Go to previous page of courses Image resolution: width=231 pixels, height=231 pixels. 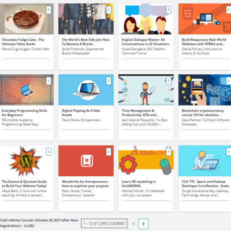(x=134, y=224)
